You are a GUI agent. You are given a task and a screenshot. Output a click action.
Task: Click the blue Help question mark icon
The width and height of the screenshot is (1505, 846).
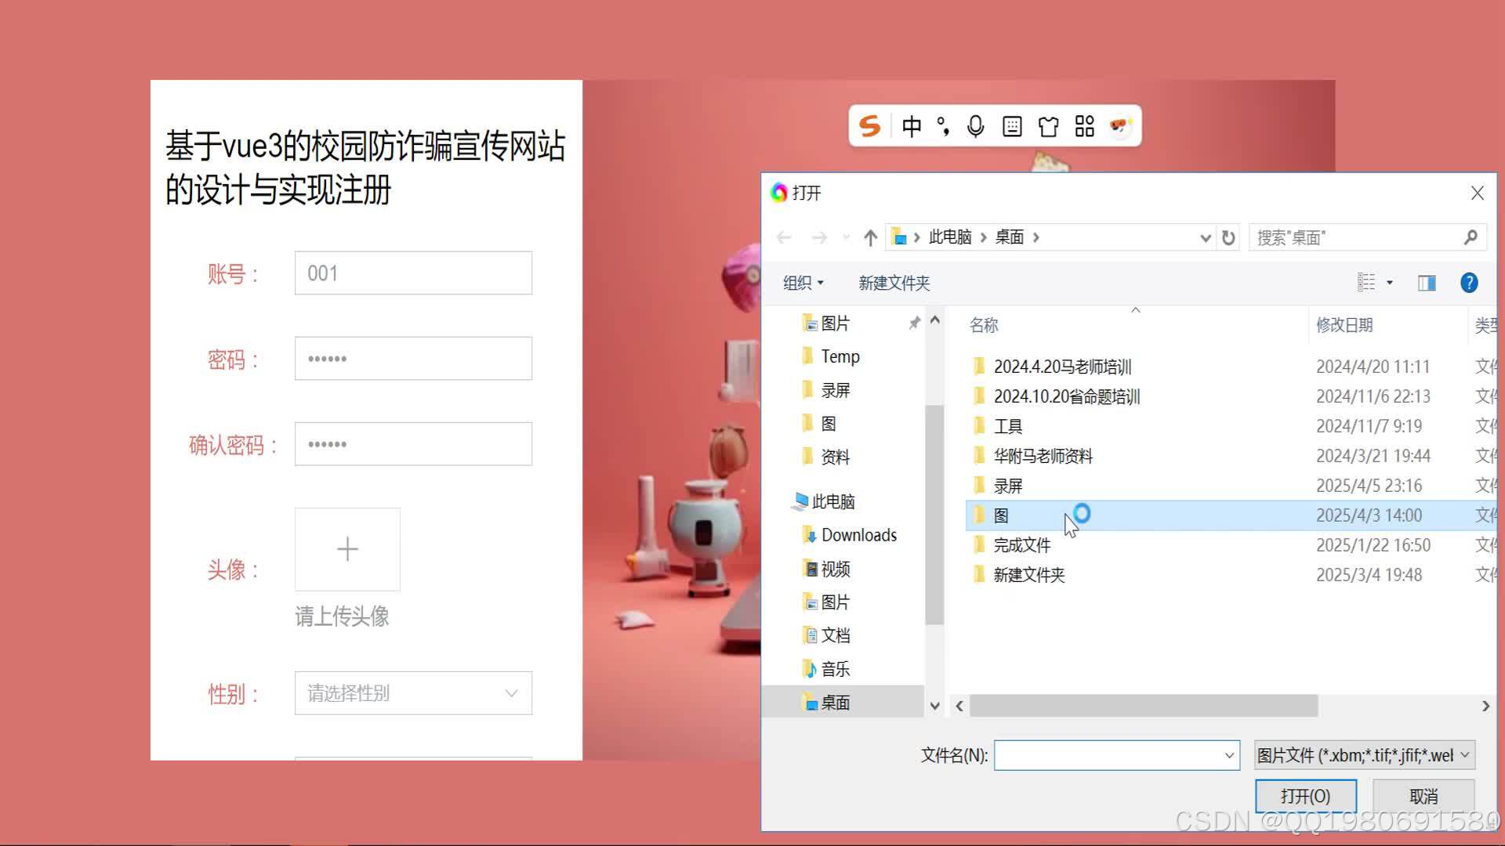(x=1469, y=283)
